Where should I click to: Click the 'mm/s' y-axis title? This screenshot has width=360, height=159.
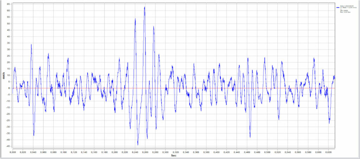pos(4,76)
